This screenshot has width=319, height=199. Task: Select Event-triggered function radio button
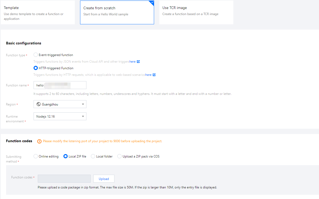coord(36,55)
